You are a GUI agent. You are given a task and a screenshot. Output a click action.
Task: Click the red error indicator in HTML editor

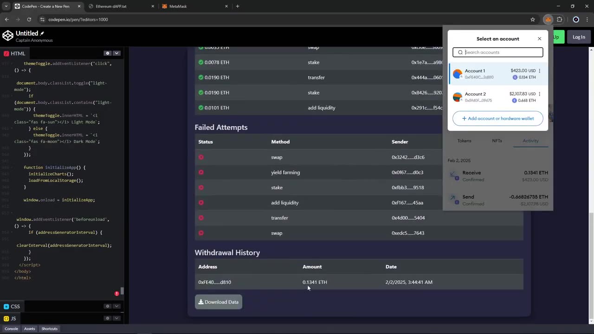tap(117, 294)
